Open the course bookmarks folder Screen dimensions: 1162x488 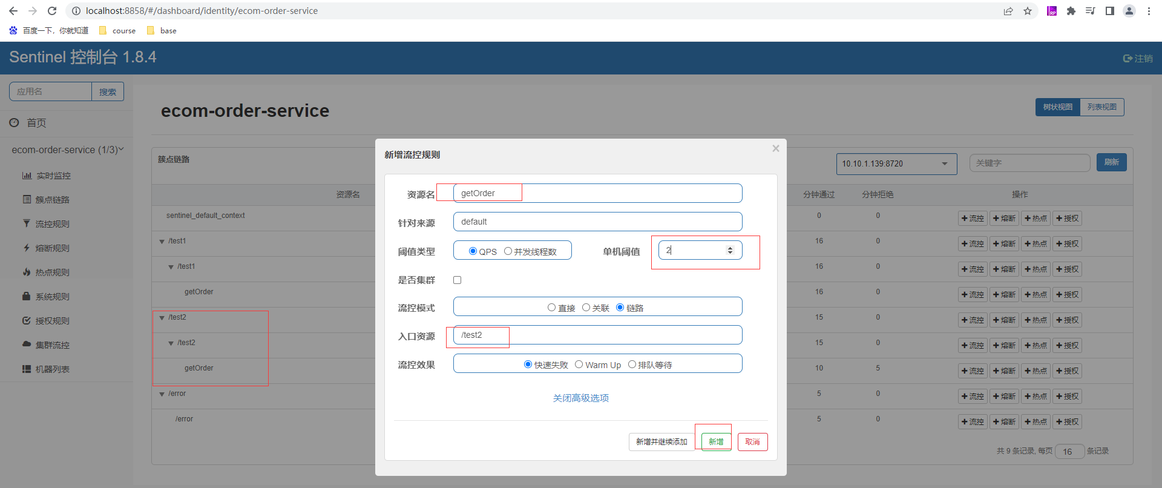pyautogui.click(x=117, y=30)
